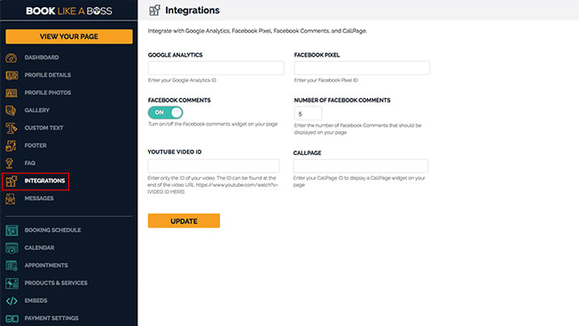
Task: Open the Gallery section
Action: click(x=37, y=110)
